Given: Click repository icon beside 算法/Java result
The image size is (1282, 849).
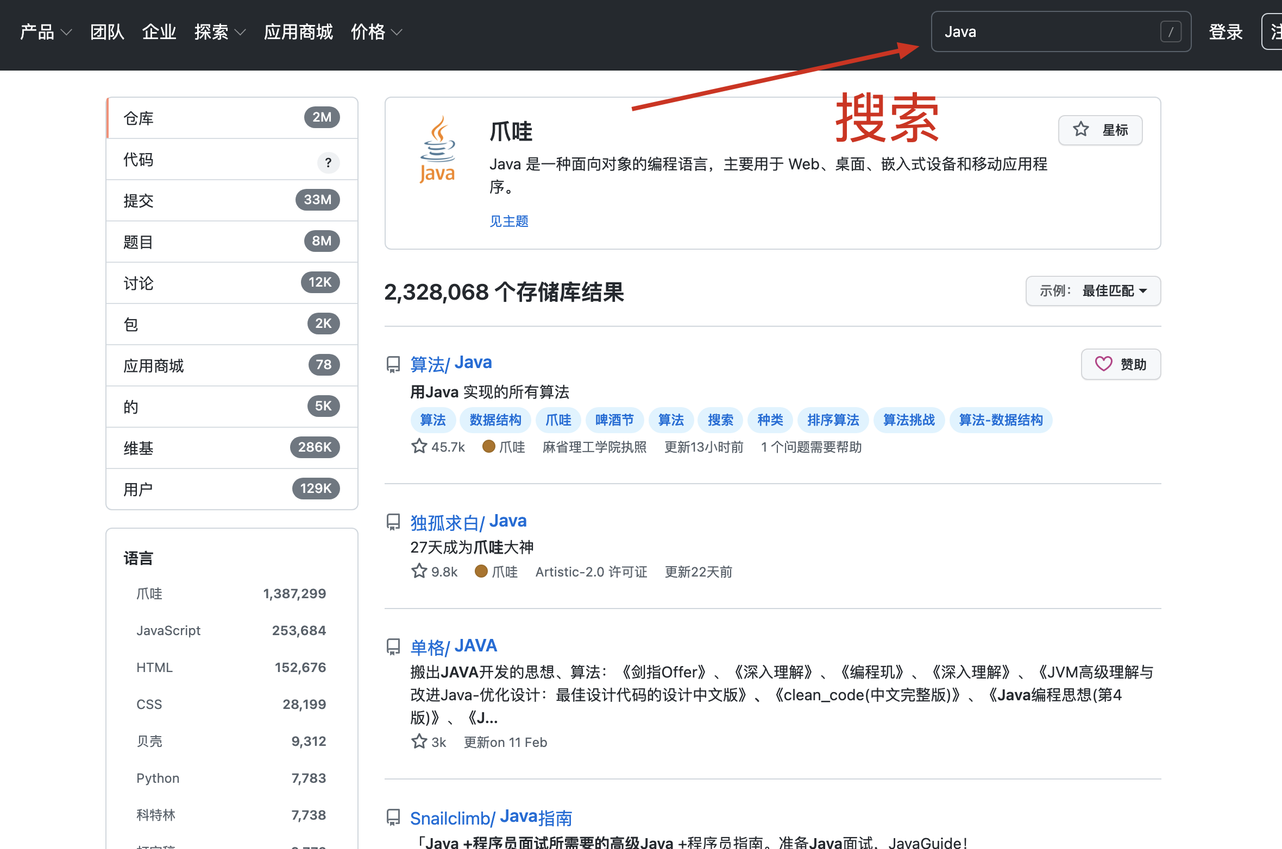Looking at the screenshot, I should tap(393, 364).
